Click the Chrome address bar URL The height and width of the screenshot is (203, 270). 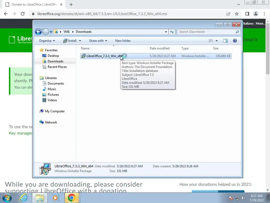pyautogui.click(x=102, y=14)
